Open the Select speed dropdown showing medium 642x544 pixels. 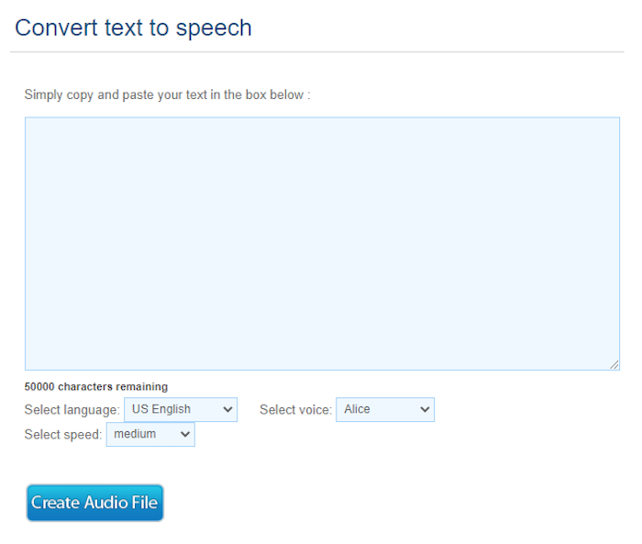(x=150, y=434)
